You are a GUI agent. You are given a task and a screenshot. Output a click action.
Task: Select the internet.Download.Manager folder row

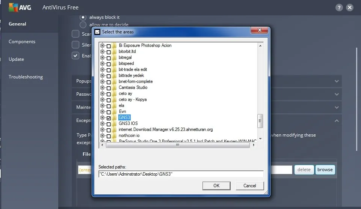point(166,130)
